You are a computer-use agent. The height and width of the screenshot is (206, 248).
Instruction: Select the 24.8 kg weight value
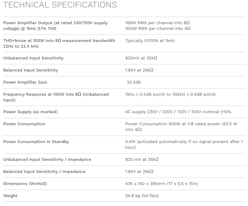coord(142,196)
